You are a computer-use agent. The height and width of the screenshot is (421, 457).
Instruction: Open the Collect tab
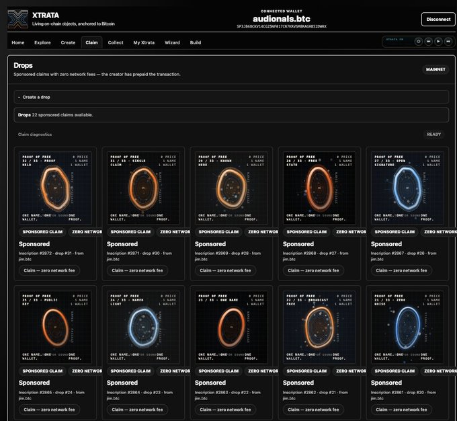[116, 42]
